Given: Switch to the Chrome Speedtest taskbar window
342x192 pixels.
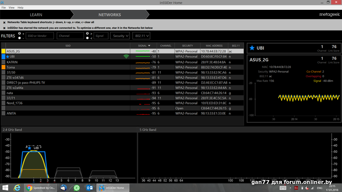Looking at the screenshot, I should point(41,188).
